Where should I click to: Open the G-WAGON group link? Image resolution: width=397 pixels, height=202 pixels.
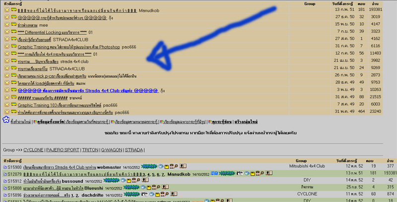pyautogui.click(x=112, y=150)
